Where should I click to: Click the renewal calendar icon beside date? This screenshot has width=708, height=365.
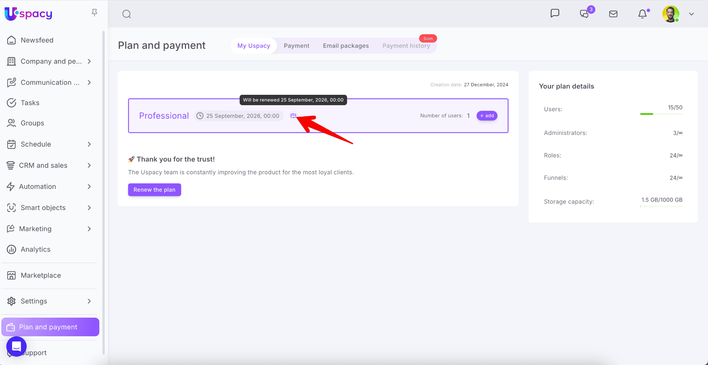(293, 116)
